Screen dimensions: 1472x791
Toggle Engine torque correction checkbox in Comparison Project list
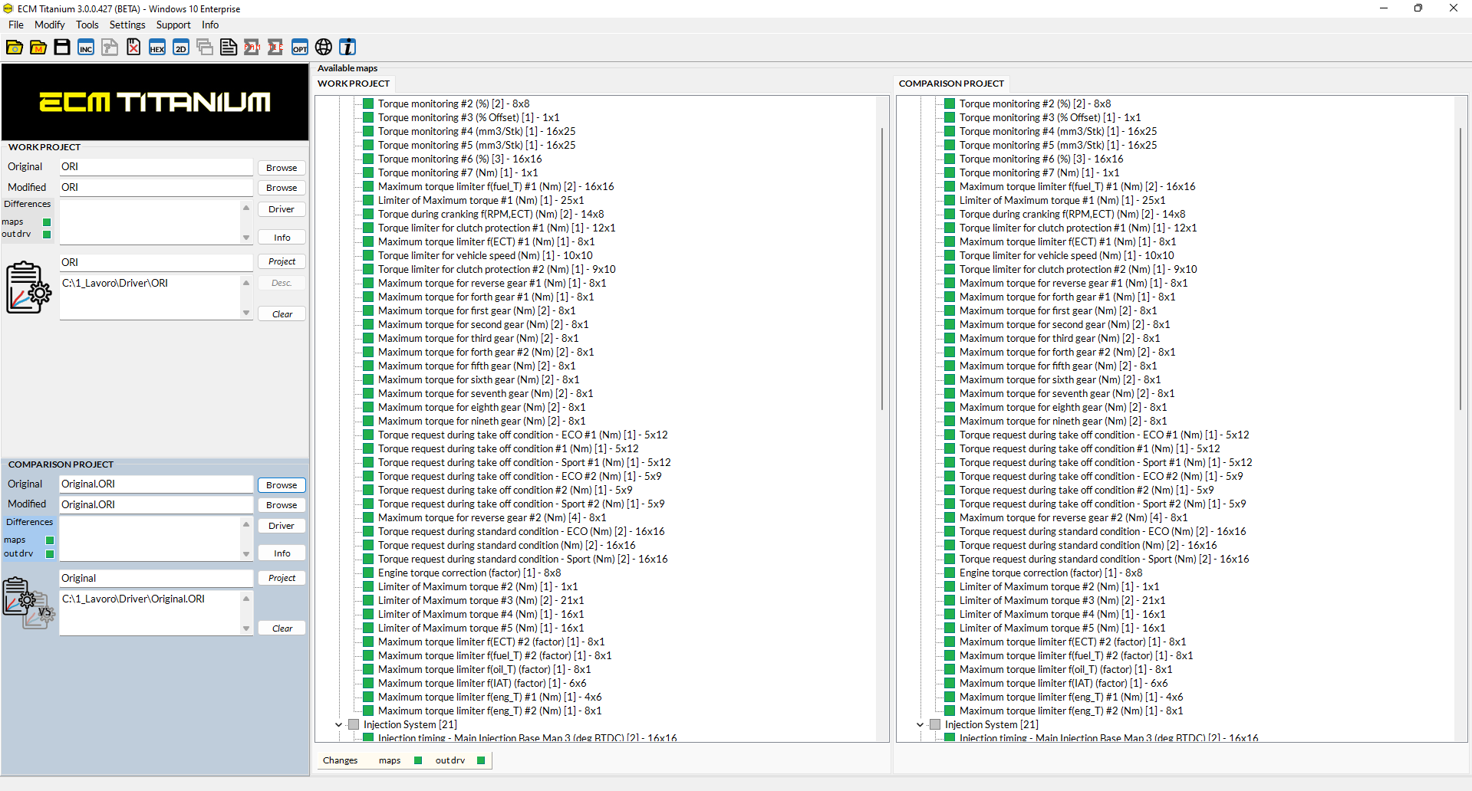coord(950,573)
